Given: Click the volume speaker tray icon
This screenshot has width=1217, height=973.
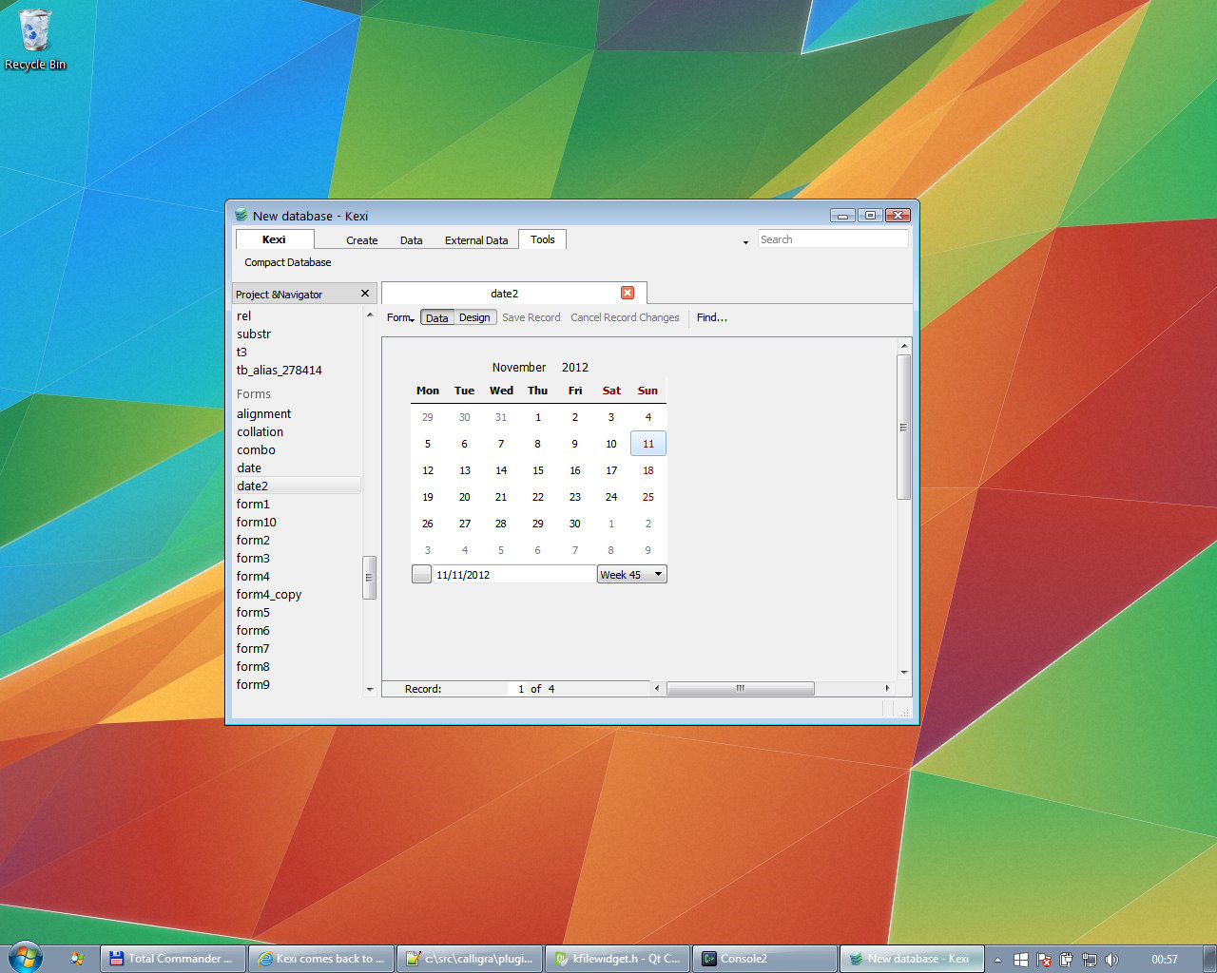Looking at the screenshot, I should click(x=1111, y=960).
